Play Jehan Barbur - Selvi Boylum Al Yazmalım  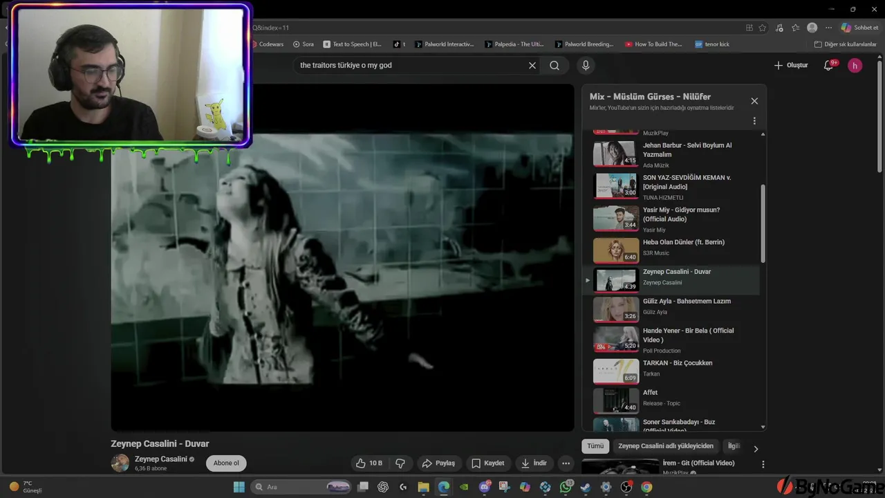671,154
